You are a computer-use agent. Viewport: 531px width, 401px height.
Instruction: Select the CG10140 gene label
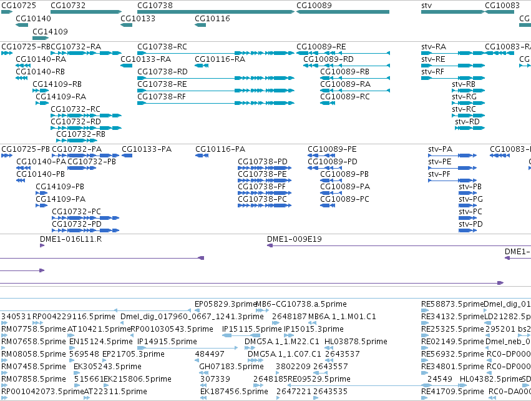[x=33, y=18]
